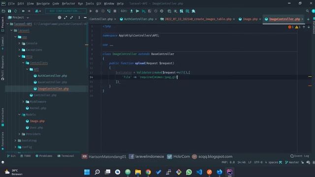Collapse the Laravel-API root folder
This screenshot has height=177, width=315.
pos(8,24)
